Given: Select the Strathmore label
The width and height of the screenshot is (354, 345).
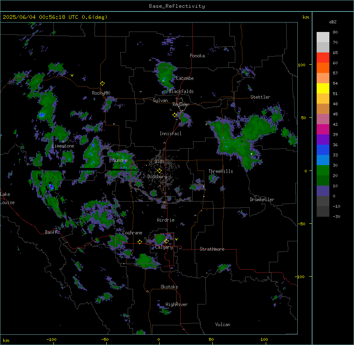Looking at the screenshot, I should pyautogui.click(x=212, y=249).
